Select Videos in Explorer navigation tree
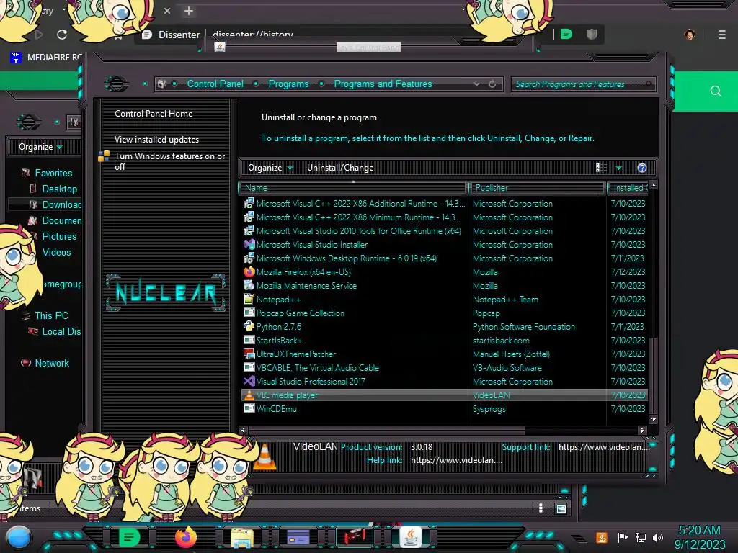Image resolution: width=738 pixels, height=553 pixels. (56, 253)
